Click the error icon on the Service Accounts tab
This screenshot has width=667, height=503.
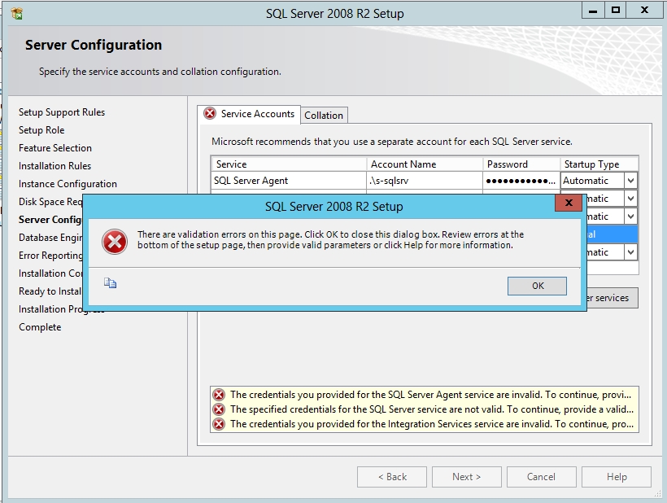point(210,114)
